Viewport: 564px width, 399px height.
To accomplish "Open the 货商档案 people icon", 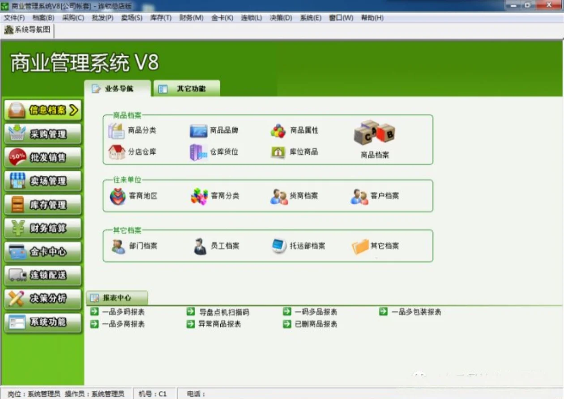I will click(x=279, y=196).
